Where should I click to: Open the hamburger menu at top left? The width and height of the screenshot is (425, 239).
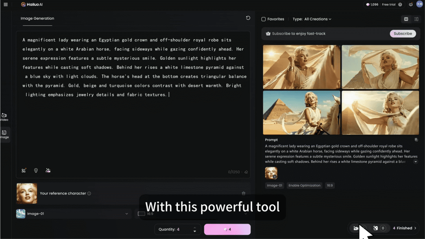click(x=6, y=4)
